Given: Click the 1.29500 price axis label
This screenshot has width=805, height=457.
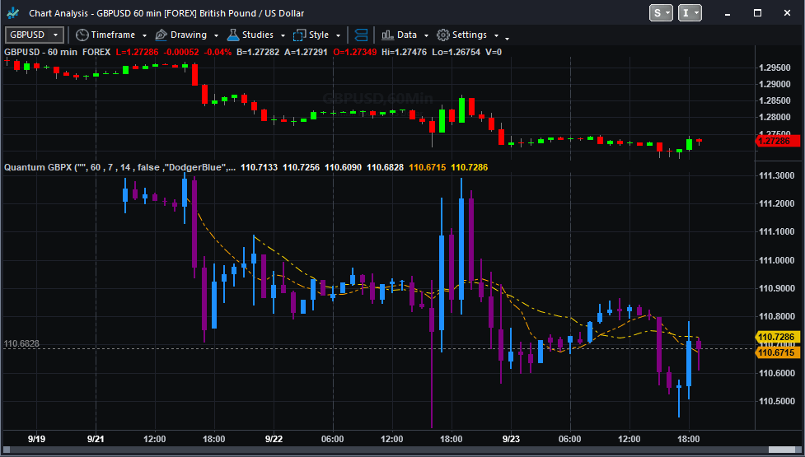Looking at the screenshot, I should tap(775, 68).
